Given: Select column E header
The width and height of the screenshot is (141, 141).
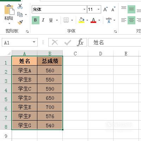Looking at the screenshot, I should (126, 54).
